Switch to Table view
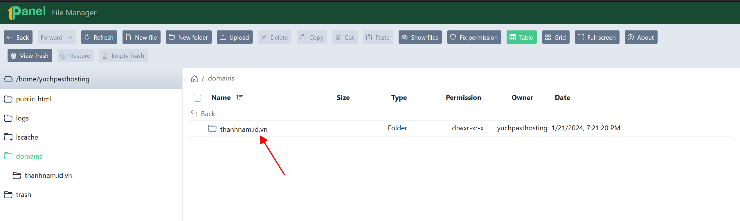This screenshot has height=221, width=740. pyautogui.click(x=521, y=37)
